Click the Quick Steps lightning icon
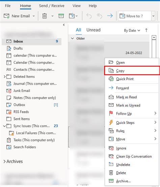This screenshot has width=160, height=187. tap(111, 123)
